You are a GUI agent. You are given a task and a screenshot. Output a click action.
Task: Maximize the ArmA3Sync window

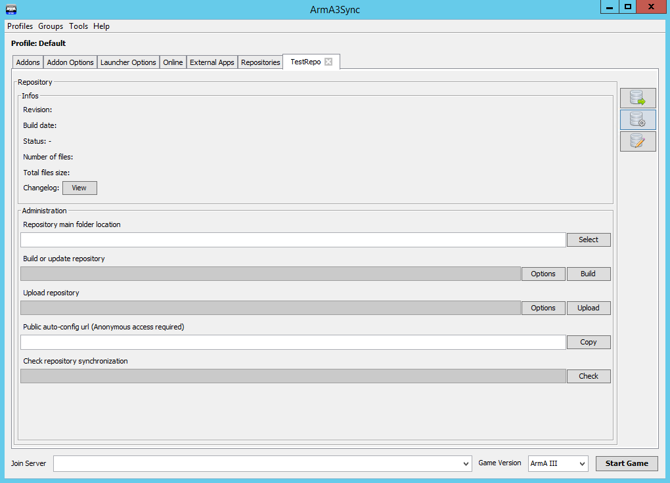[628, 7]
